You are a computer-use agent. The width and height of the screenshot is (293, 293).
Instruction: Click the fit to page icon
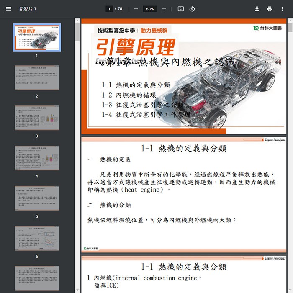click(180, 9)
